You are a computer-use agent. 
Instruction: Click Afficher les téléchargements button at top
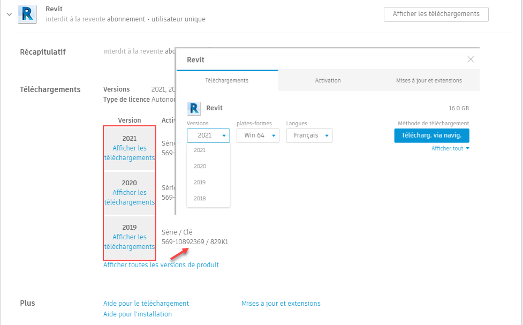pos(436,14)
